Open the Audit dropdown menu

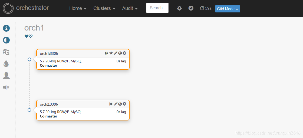pyautogui.click(x=130, y=8)
